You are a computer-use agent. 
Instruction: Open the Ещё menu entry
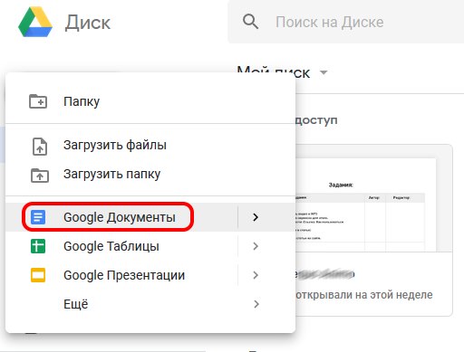[x=150, y=304]
